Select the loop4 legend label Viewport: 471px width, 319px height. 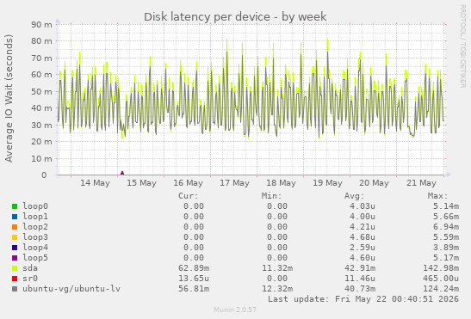(x=35, y=248)
